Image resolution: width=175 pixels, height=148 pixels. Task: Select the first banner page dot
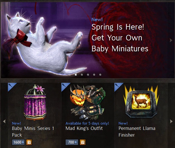[x=76, y=74]
